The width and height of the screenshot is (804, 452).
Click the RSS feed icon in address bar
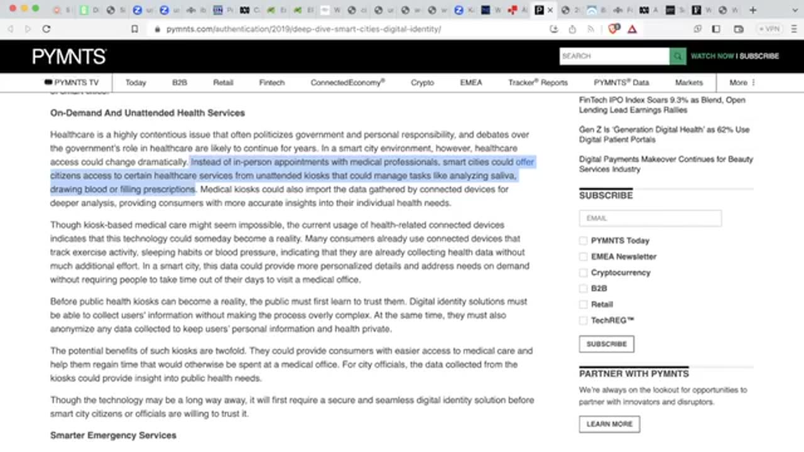590,29
